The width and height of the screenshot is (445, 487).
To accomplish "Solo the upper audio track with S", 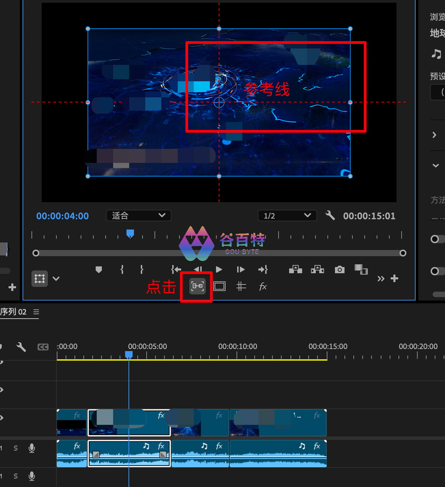I will pos(16,448).
